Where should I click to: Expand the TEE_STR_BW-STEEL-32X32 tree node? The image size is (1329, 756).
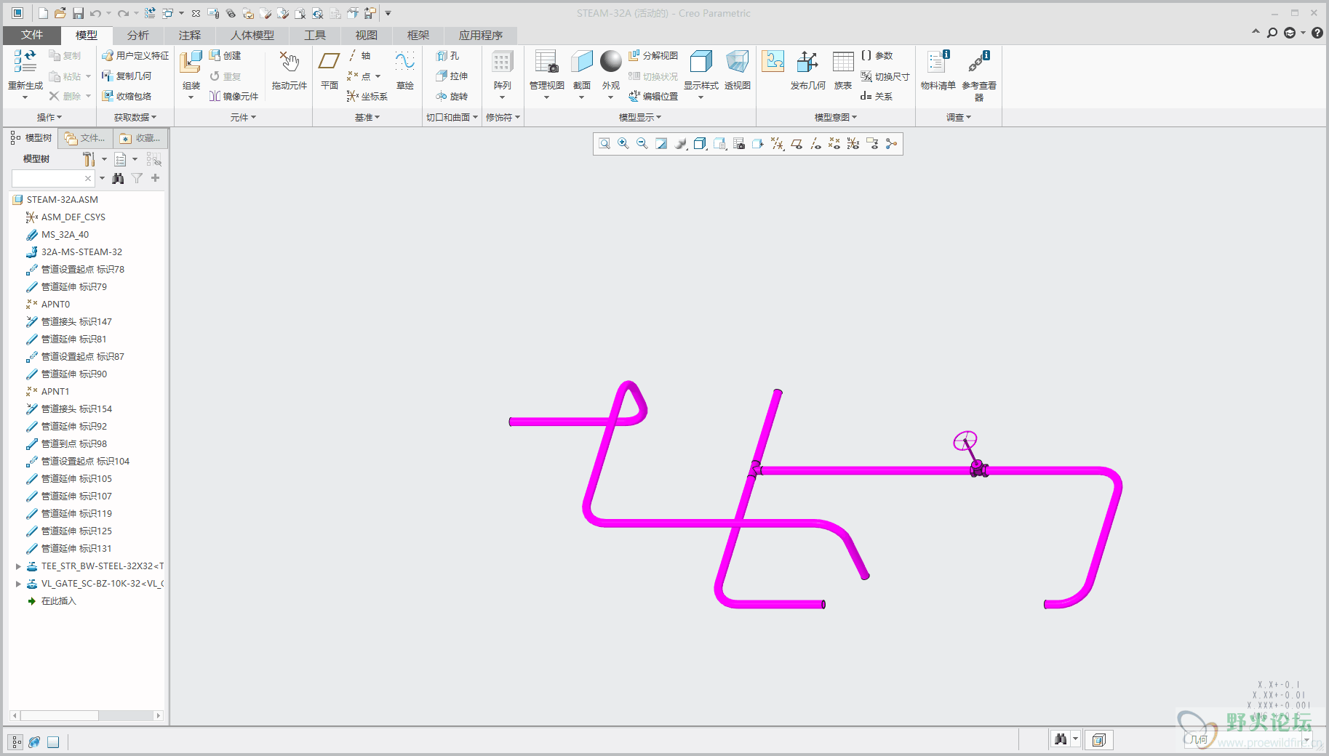[18, 566]
